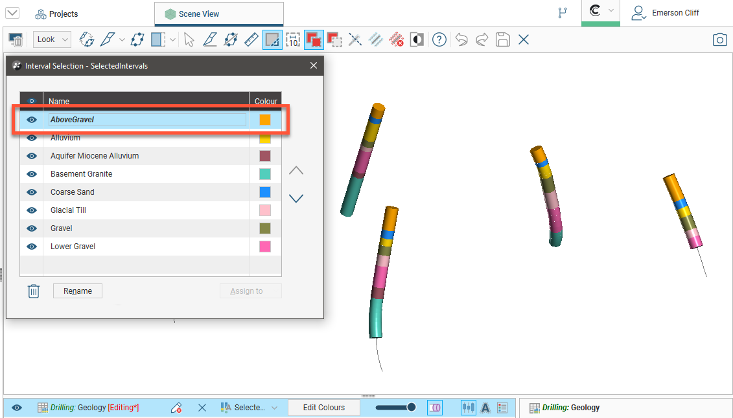
Task: Select the arrow pointer tool
Action: (189, 40)
